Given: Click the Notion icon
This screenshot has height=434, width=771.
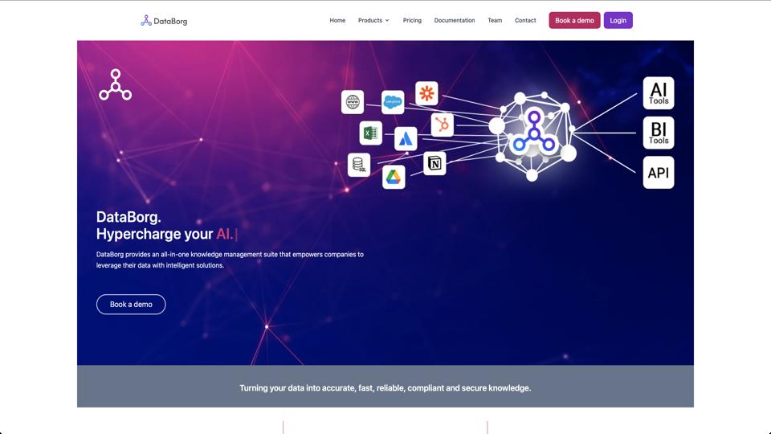Looking at the screenshot, I should (x=434, y=163).
